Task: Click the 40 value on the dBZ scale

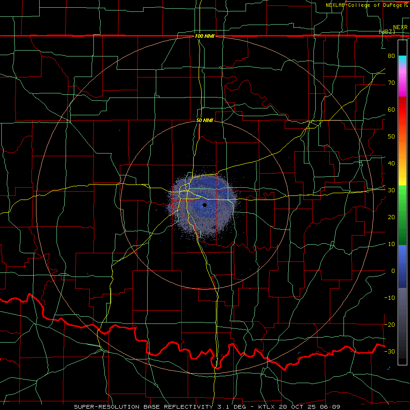Action: 391,164
